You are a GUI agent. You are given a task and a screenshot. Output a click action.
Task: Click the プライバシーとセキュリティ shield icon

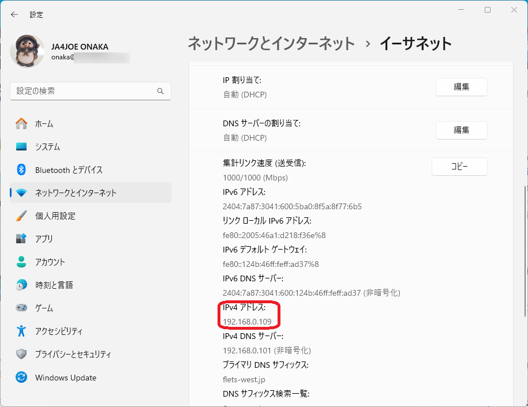point(21,354)
